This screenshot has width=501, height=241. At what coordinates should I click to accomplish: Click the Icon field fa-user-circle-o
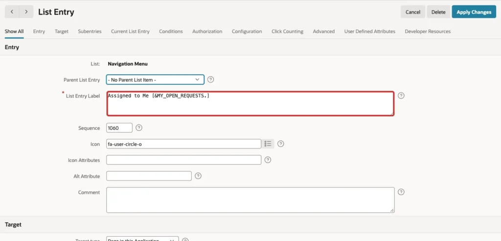pos(184,144)
